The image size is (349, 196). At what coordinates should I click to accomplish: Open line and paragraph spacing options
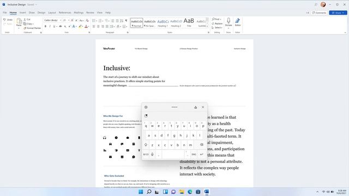(112, 27)
